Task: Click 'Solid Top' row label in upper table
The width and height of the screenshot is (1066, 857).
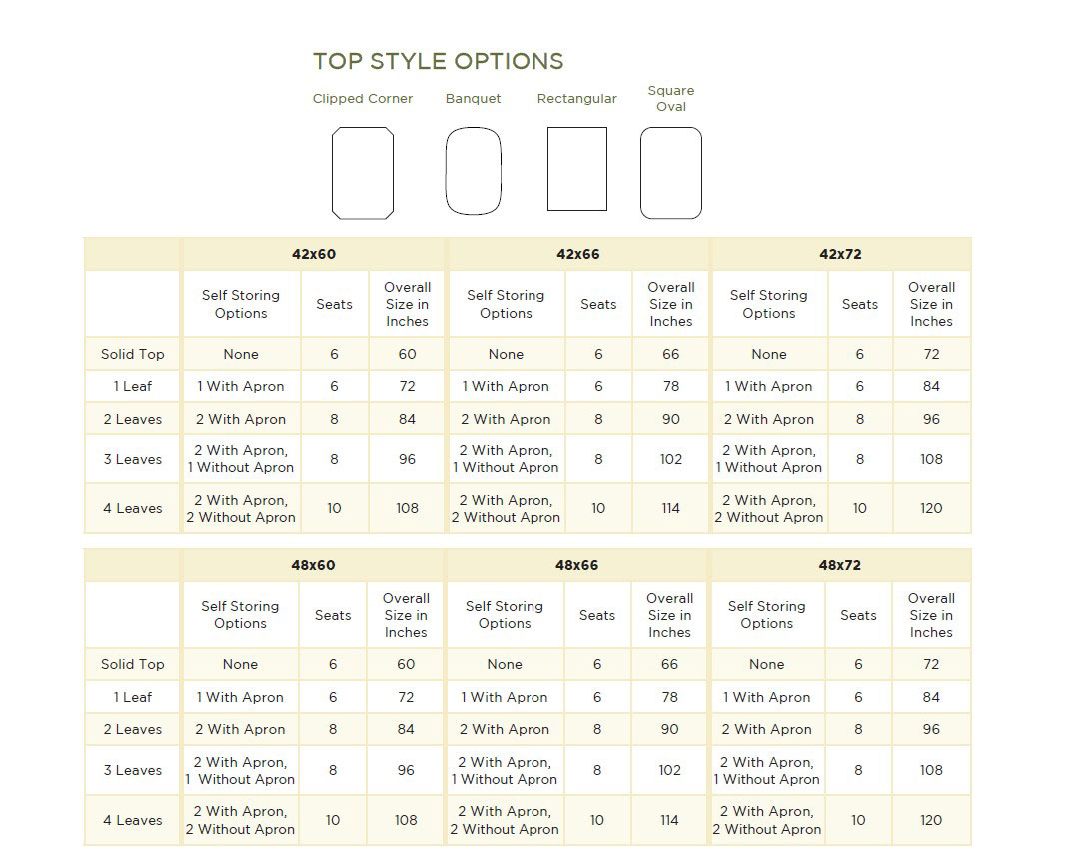Action: [x=133, y=354]
